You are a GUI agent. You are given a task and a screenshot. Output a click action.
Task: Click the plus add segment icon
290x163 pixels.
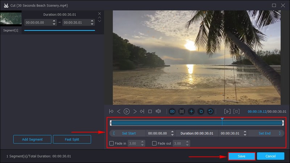(191, 112)
